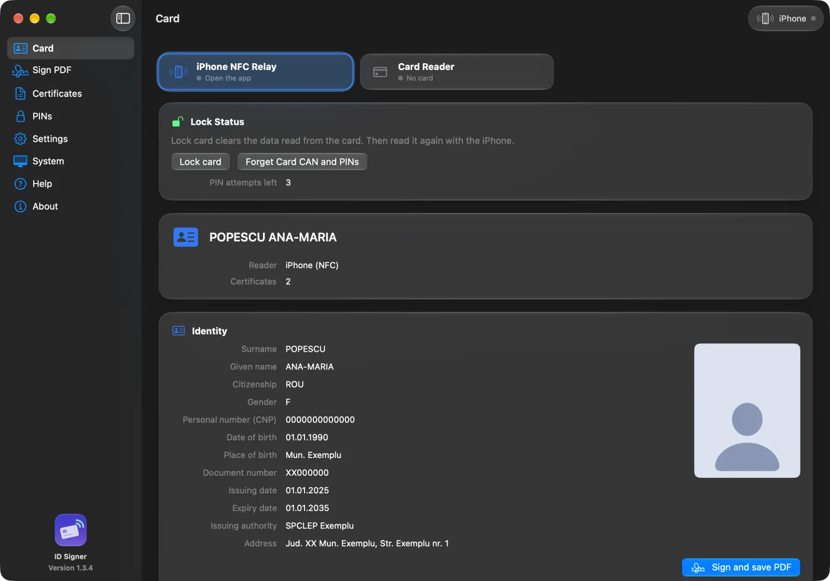This screenshot has width=830, height=581.
Task: Click the ID Signer app logo
Action: (x=71, y=530)
